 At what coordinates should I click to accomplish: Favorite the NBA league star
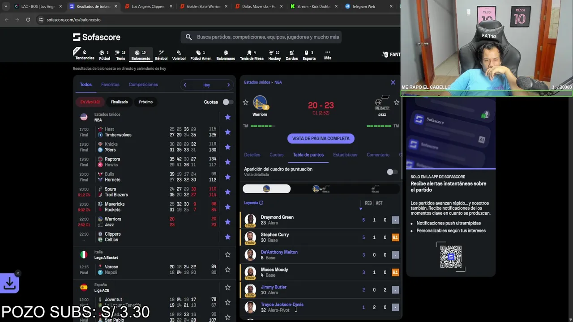tap(227, 117)
